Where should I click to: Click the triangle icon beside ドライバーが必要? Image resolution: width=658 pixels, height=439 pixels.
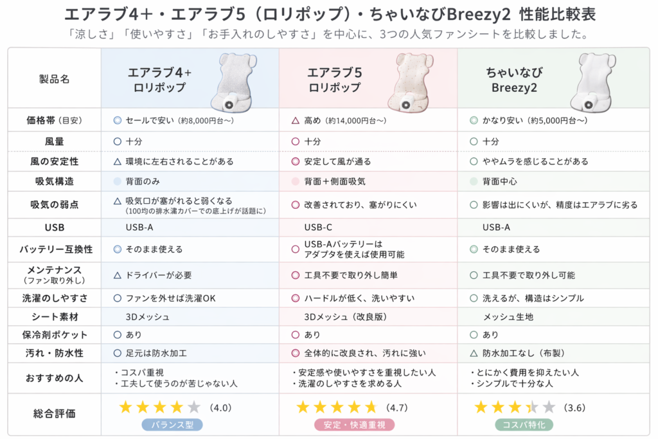point(117,275)
